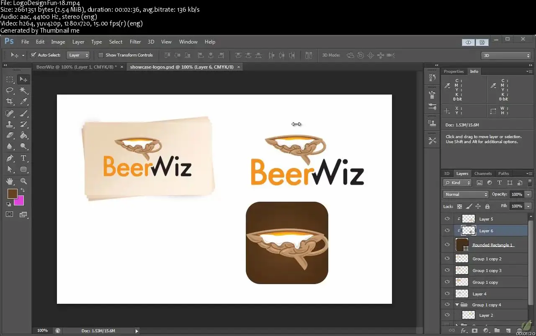The width and height of the screenshot is (536, 336).
Task: Select the Eyedropper tool
Action: 24,101
